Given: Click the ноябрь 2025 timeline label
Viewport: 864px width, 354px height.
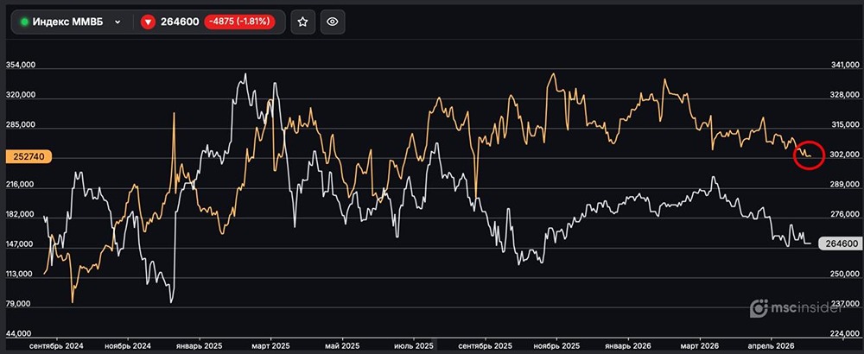Looking at the screenshot, I should pyautogui.click(x=556, y=346).
